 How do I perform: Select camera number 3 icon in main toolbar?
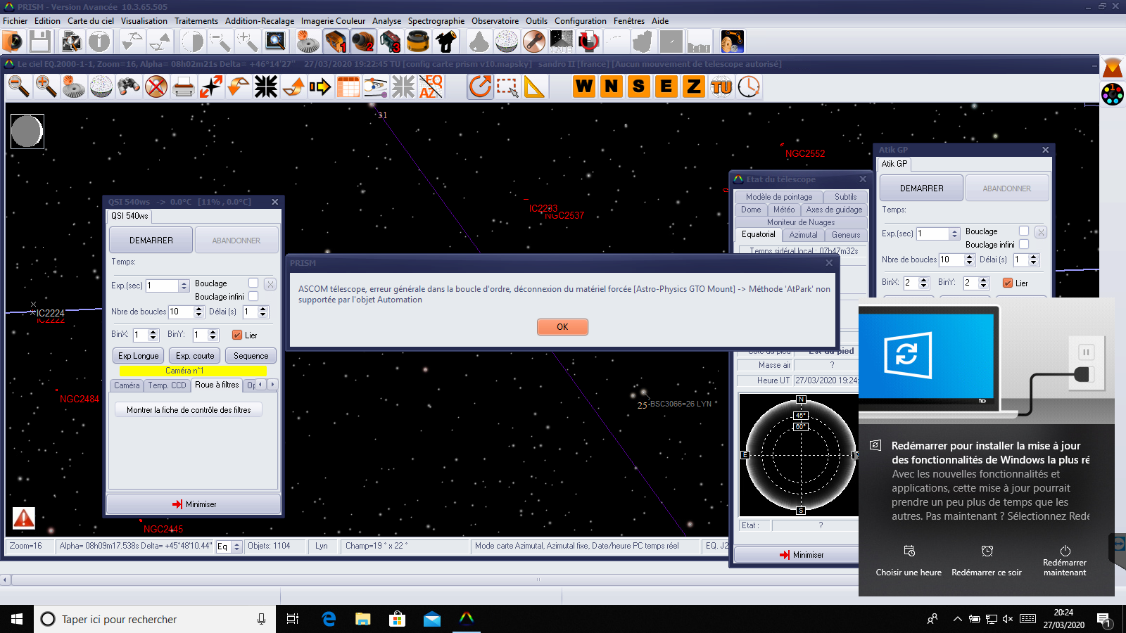tap(391, 41)
